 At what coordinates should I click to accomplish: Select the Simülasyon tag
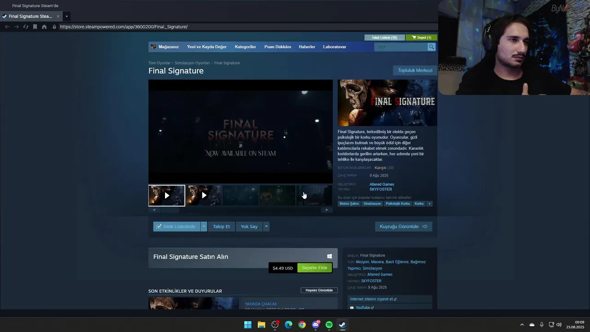pos(372,203)
